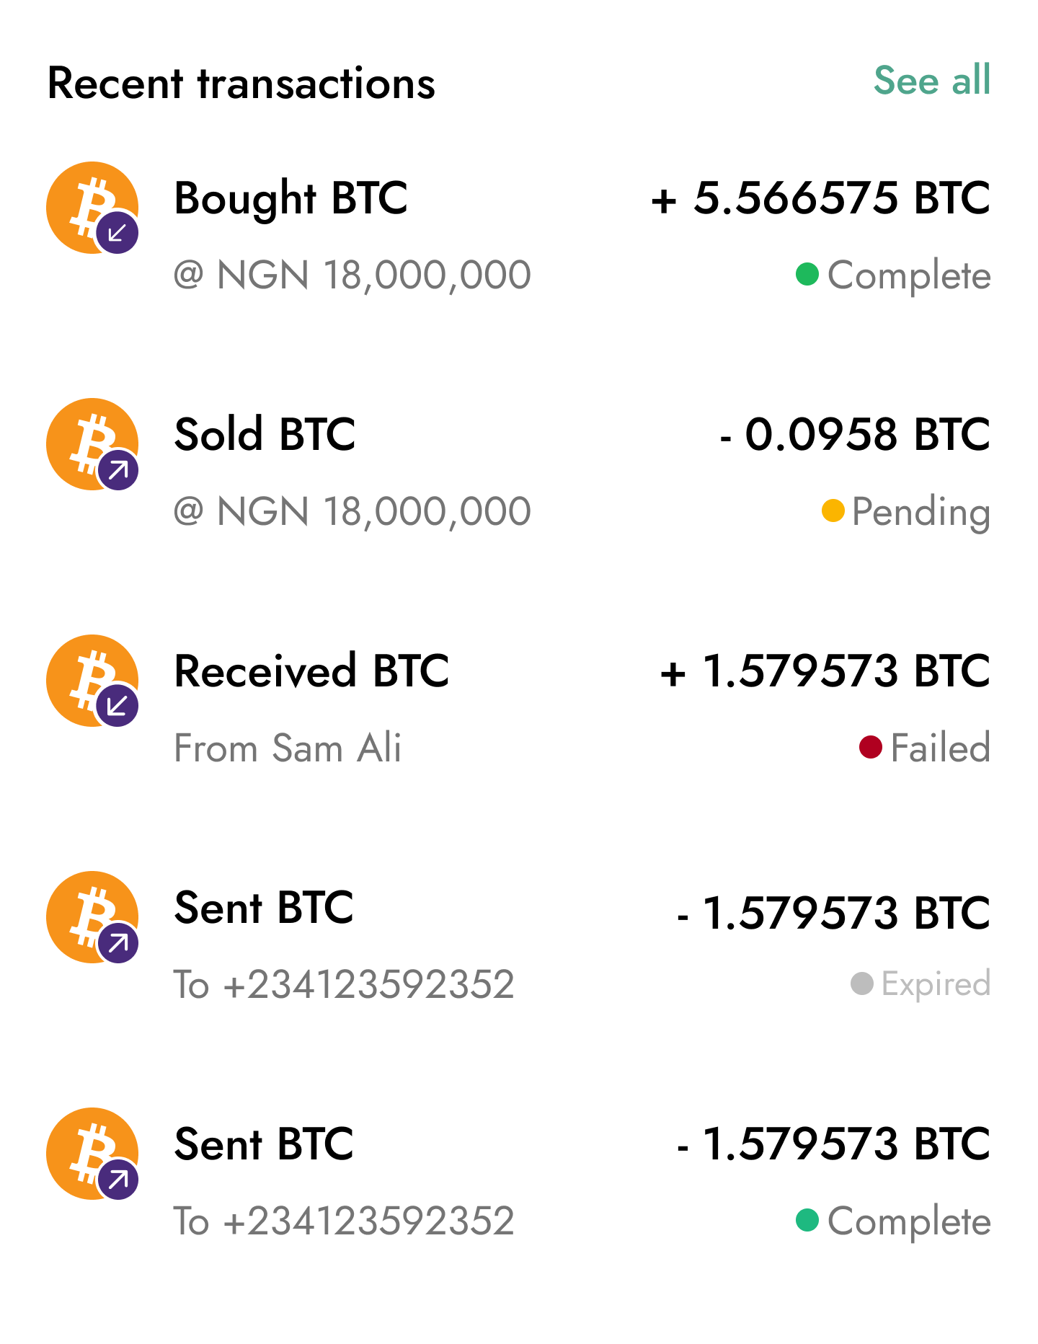This screenshot has width=1038, height=1344.
Task: Tap the + 5.566575 BTC amount
Action: point(820,198)
